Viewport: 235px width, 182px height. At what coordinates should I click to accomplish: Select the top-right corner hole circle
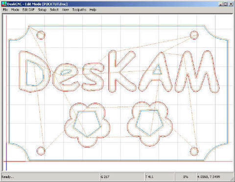(194, 35)
